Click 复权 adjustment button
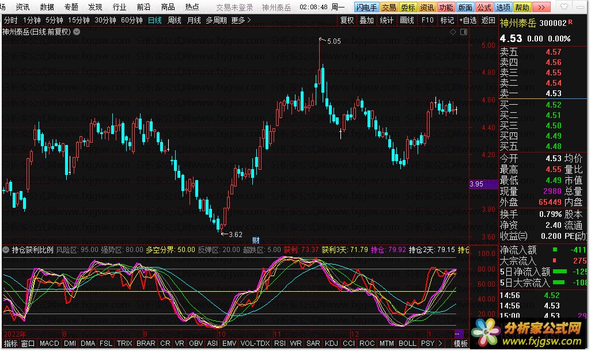This screenshot has height=351, width=591. (x=347, y=20)
